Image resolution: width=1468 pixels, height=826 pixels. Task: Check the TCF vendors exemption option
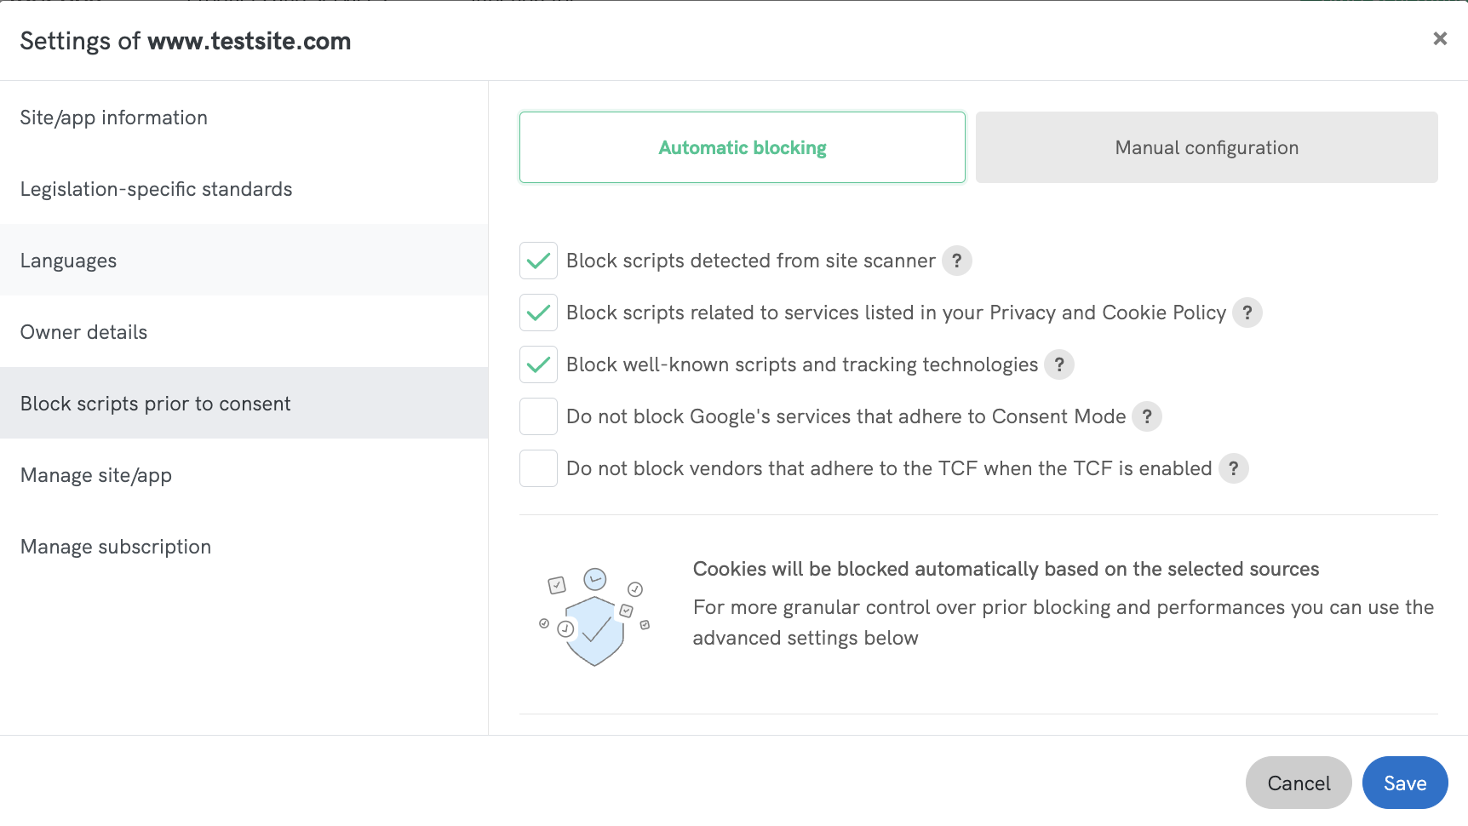tap(537, 468)
